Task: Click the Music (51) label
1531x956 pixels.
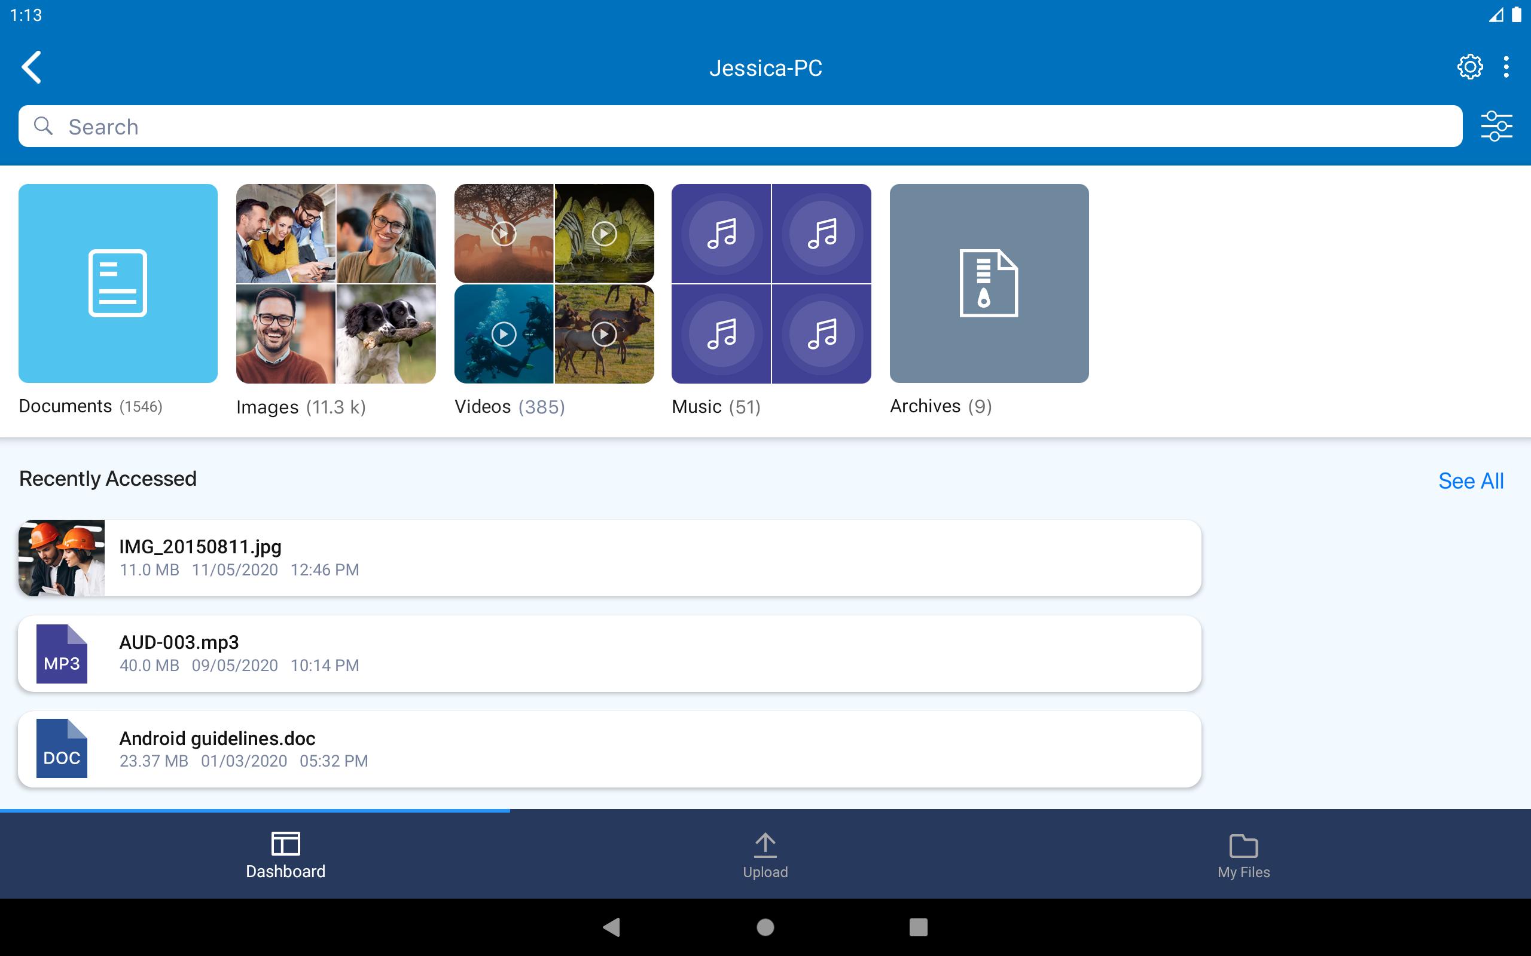Action: point(716,406)
